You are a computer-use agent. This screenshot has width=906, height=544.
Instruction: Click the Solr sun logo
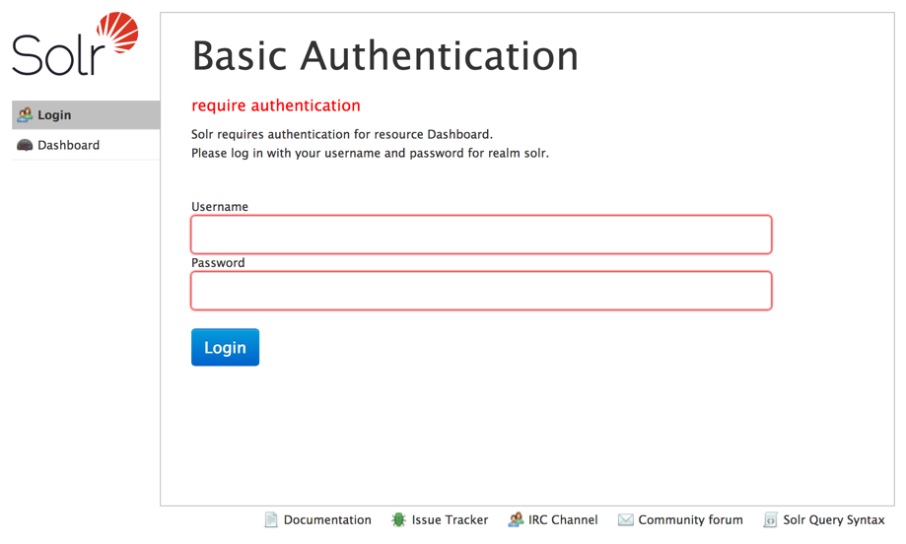[x=114, y=37]
